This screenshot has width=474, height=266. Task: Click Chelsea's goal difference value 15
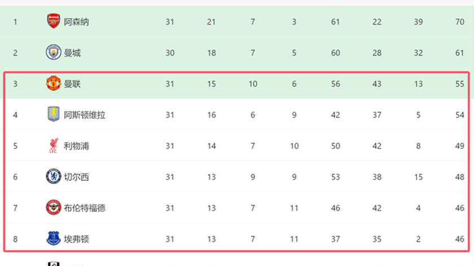(x=418, y=177)
